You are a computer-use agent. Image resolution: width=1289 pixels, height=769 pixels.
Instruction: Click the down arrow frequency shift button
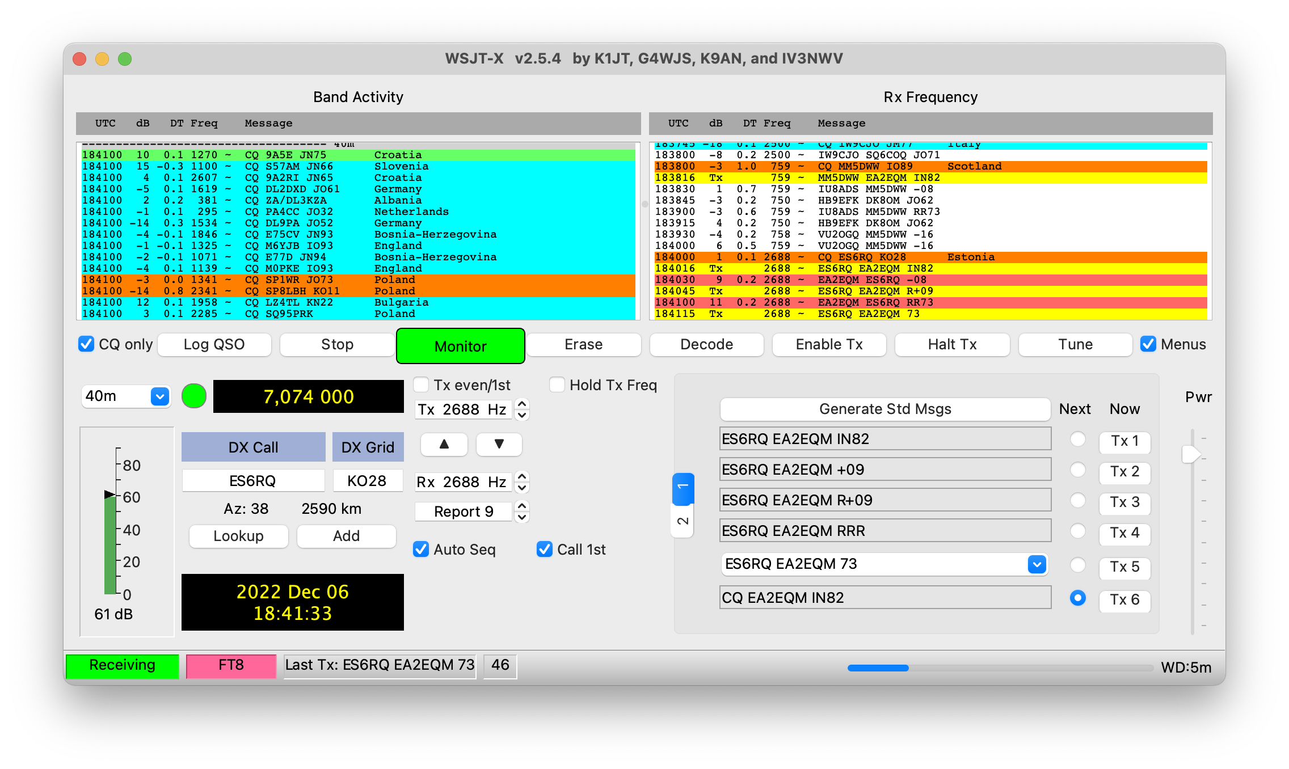(499, 444)
